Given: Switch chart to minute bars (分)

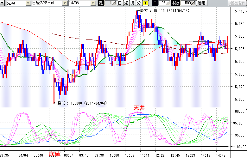Looking at the screenshot, I should click(139, 3).
